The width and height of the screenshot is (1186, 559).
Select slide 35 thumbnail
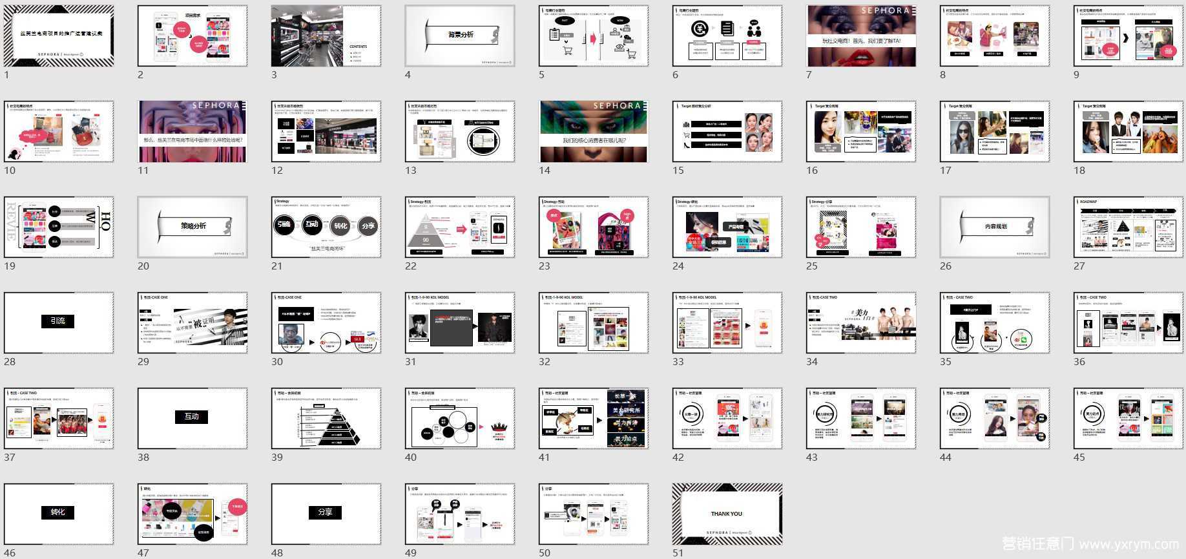click(x=995, y=322)
